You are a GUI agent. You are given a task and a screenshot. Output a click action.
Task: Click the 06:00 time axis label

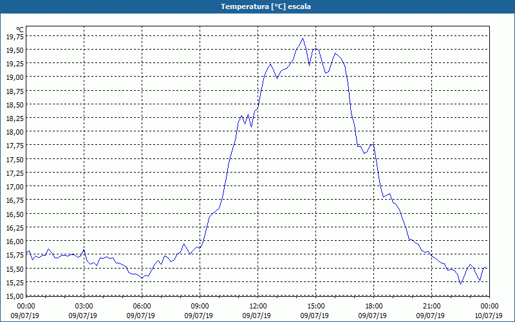142,307
